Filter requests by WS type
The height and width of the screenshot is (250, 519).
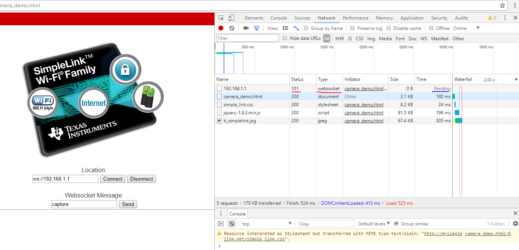(424, 38)
